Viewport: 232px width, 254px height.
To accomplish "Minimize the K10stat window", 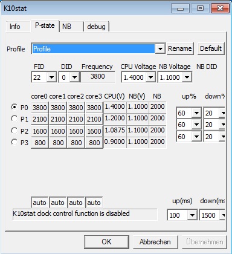I will (x=180, y=8).
